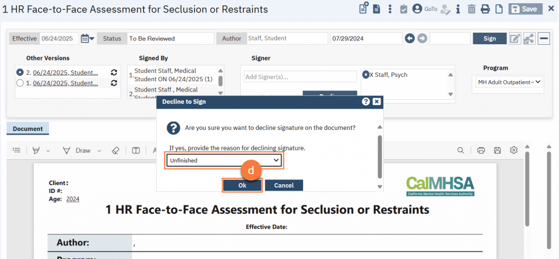This screenshot has height=259, width=559.
Task: Click the information icon in header
Action: coord(457,9)
